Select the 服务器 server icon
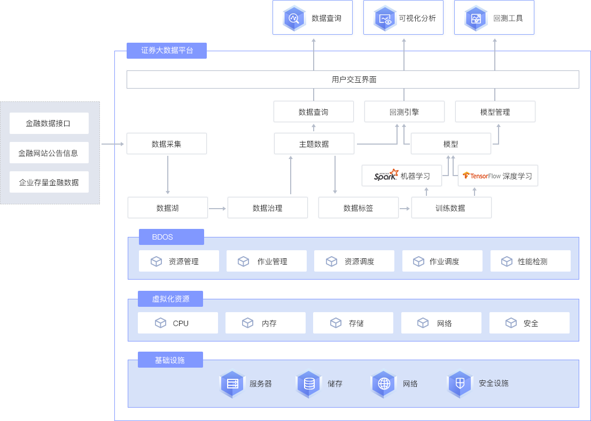Viewport: 591px width, 421px height. coord(232,384)
